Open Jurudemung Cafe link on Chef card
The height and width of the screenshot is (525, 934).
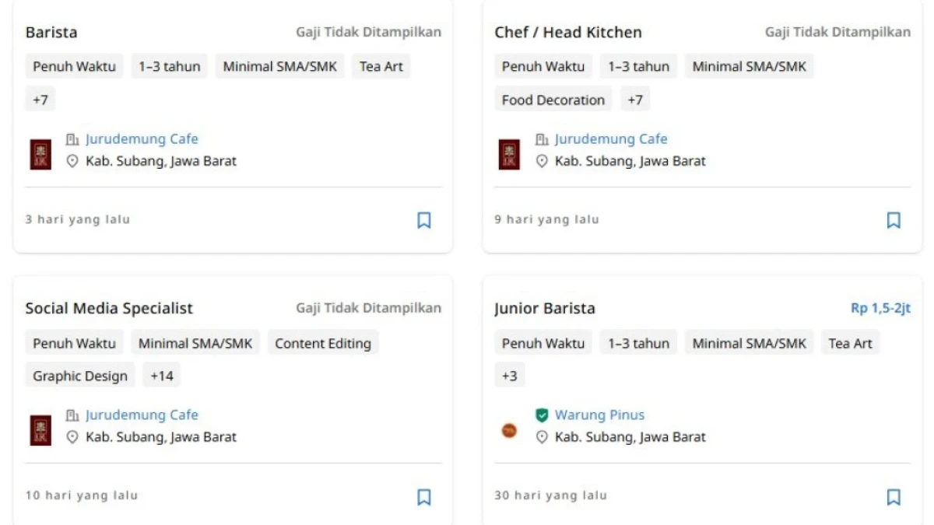coord(611,139)
